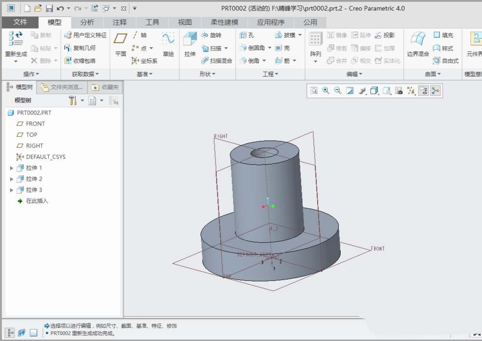Toggle spin center display button
Image resolution: width=482 pixels, height=341 pixels.
[435, 91]
